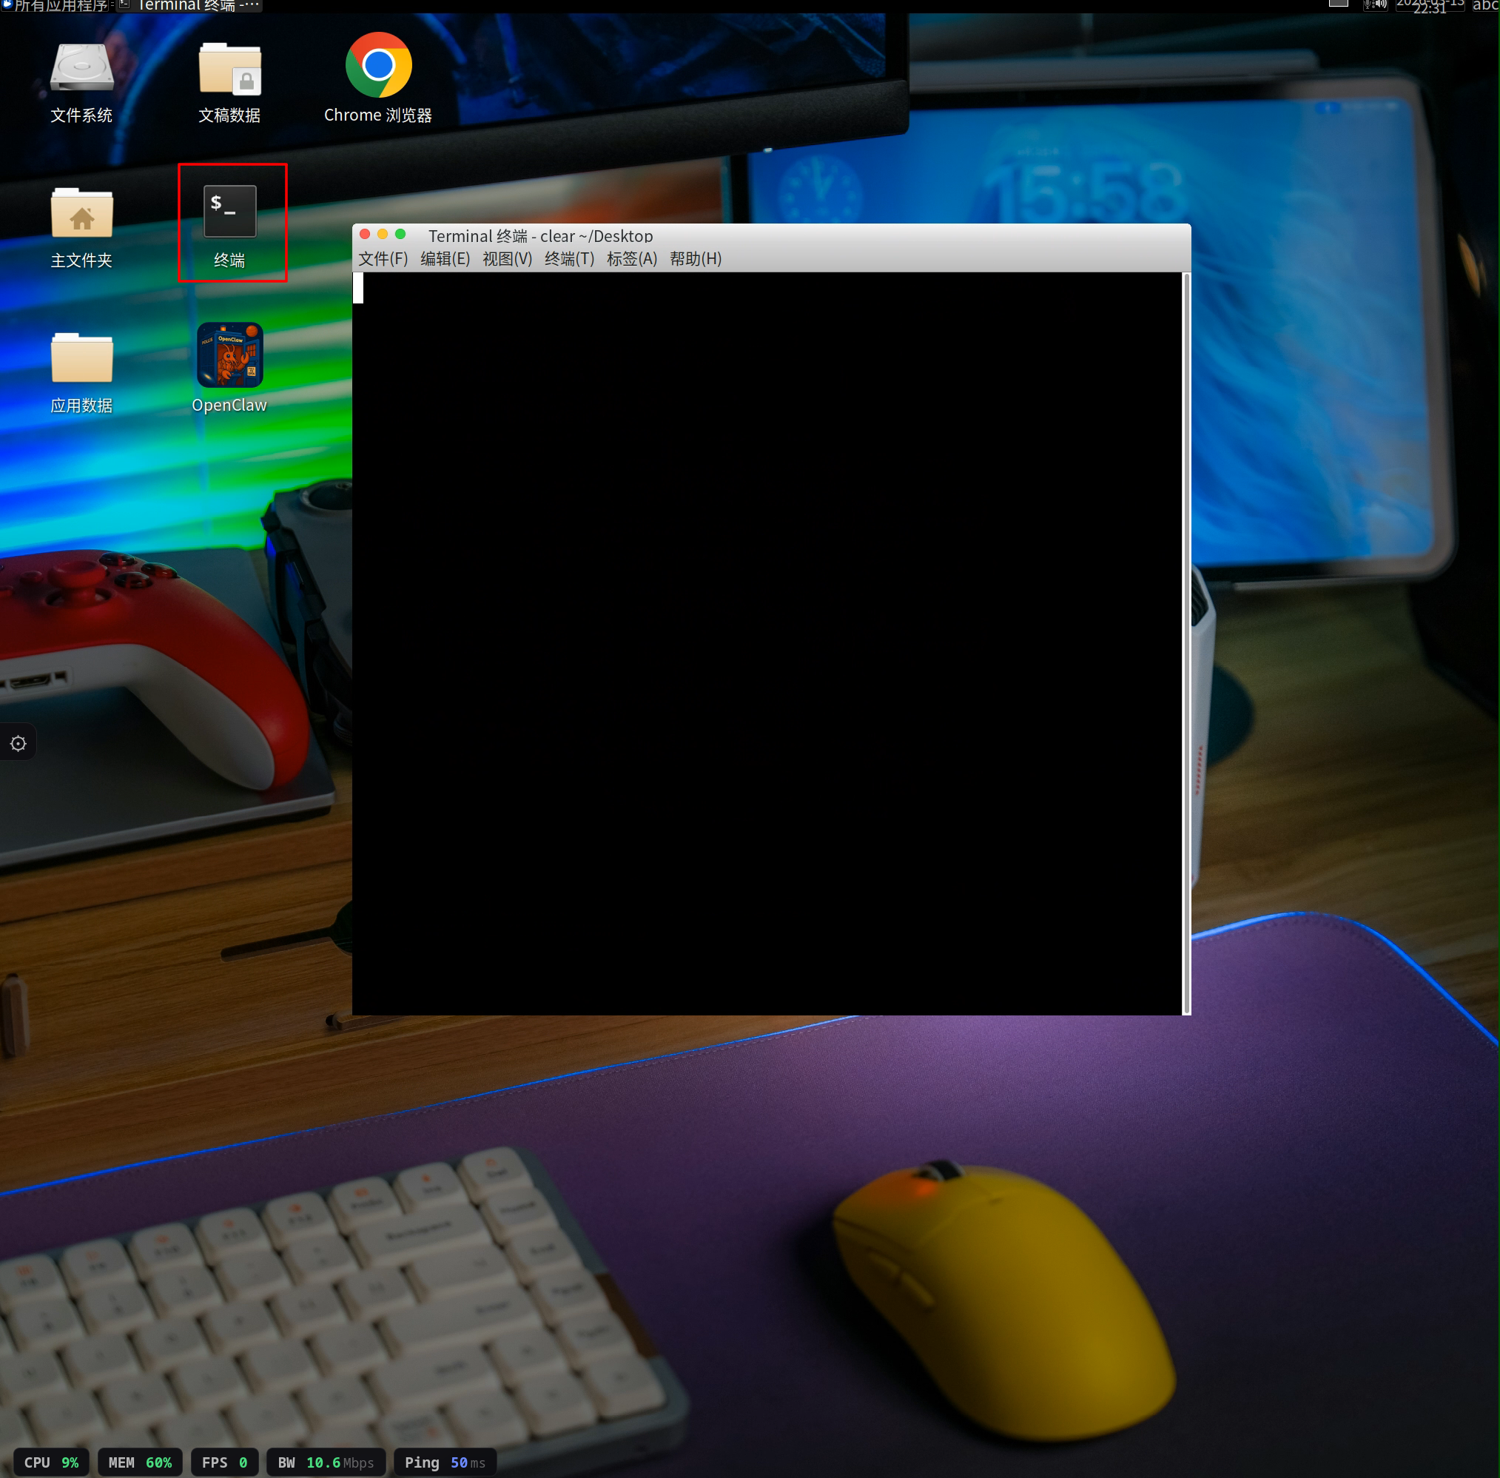Open the 编辑(E) menu in Terminal

pos(445,258)
